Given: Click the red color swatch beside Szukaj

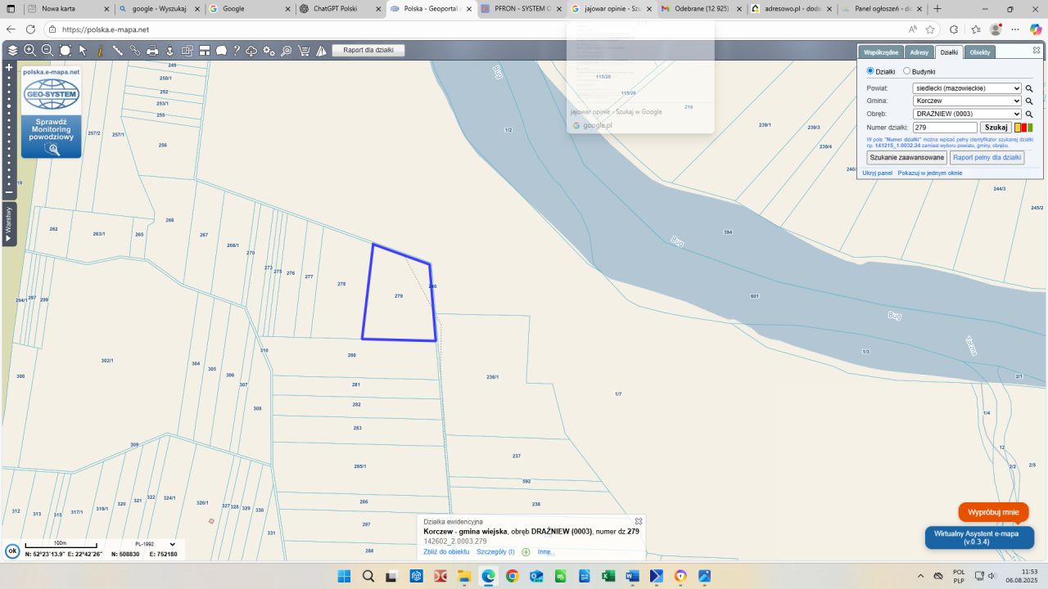Looking at the screenshot, I should [x=1023, y=128].
